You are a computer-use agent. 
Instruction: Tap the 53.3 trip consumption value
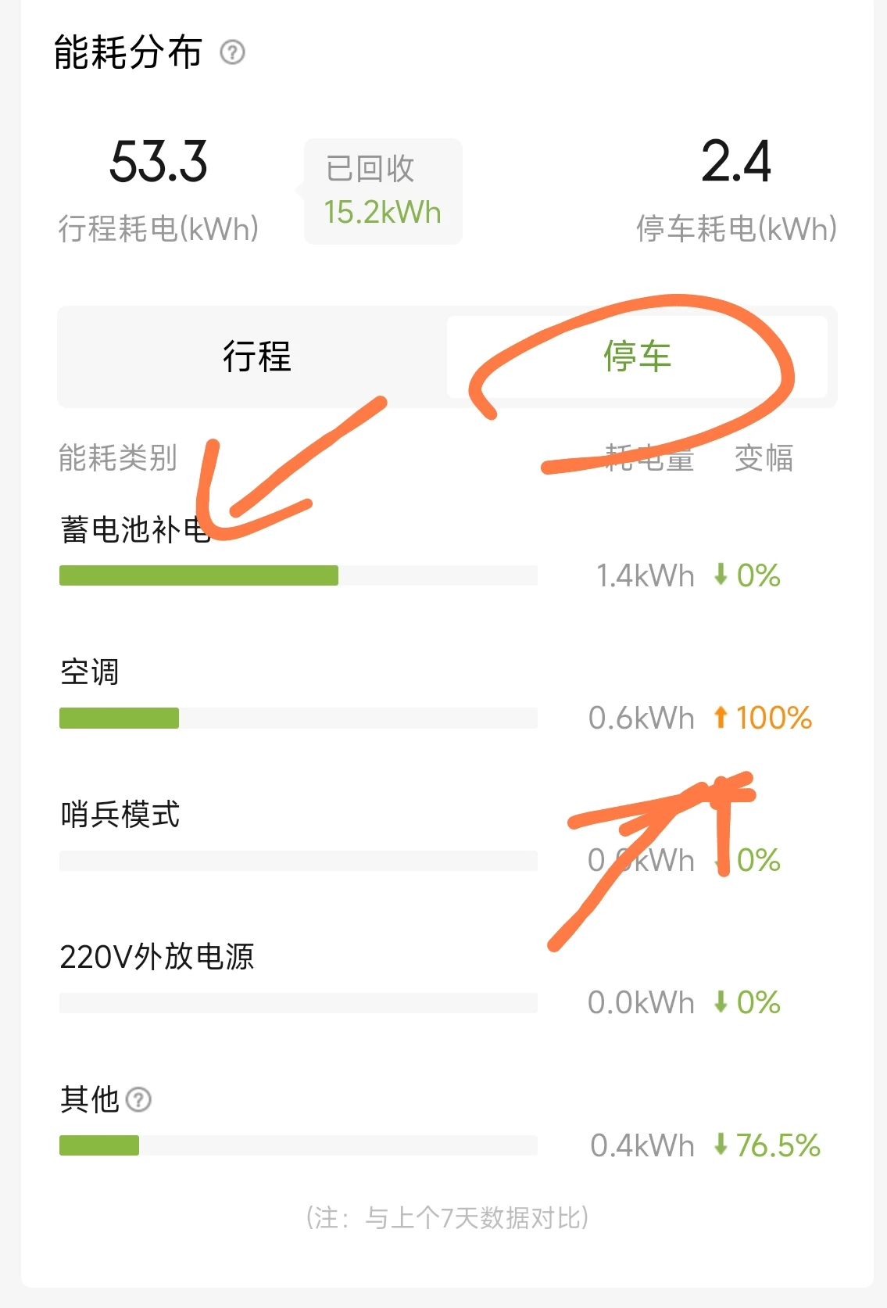[x=159, y=162]
